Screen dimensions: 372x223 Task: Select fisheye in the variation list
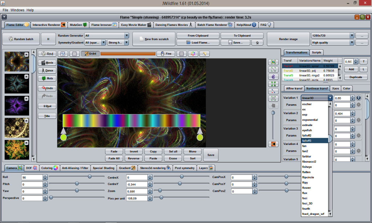click(x=315, y=167)
